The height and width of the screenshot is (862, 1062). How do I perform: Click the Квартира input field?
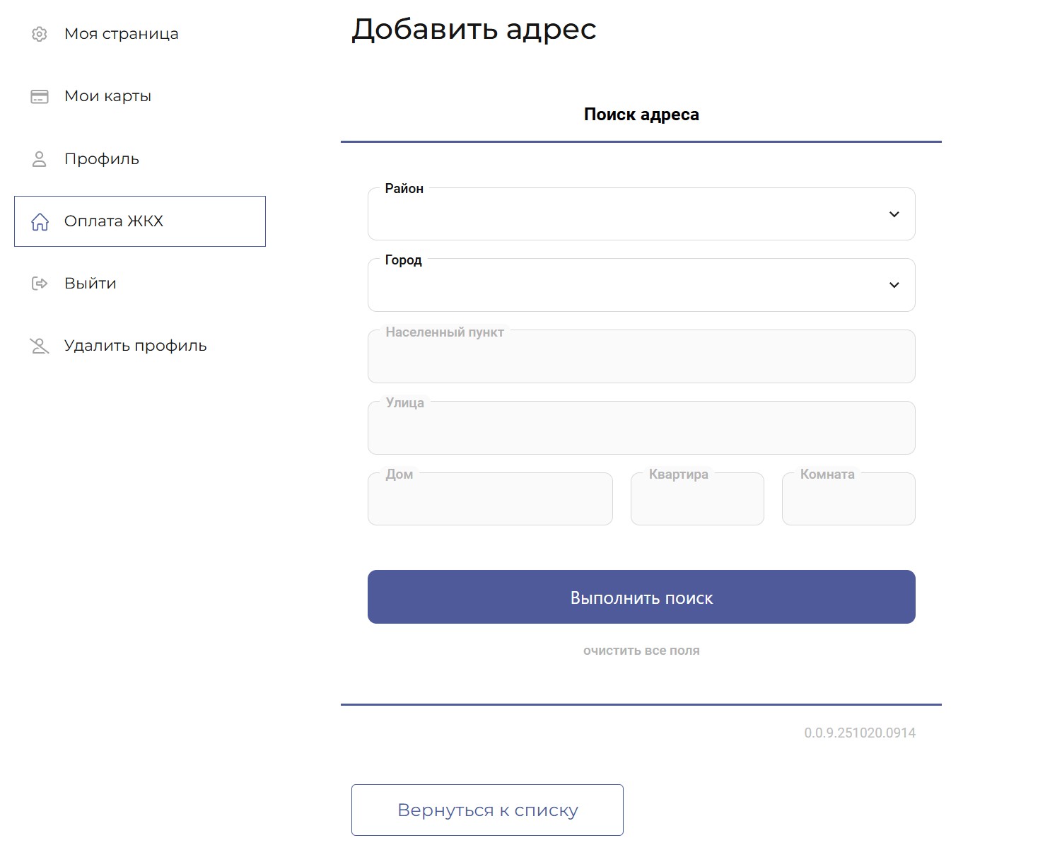point(697,501)
